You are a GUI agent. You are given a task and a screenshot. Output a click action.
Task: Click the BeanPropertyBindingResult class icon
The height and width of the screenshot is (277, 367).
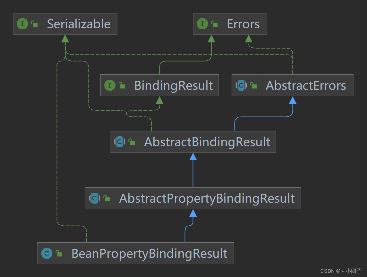[x=47, y=253]
